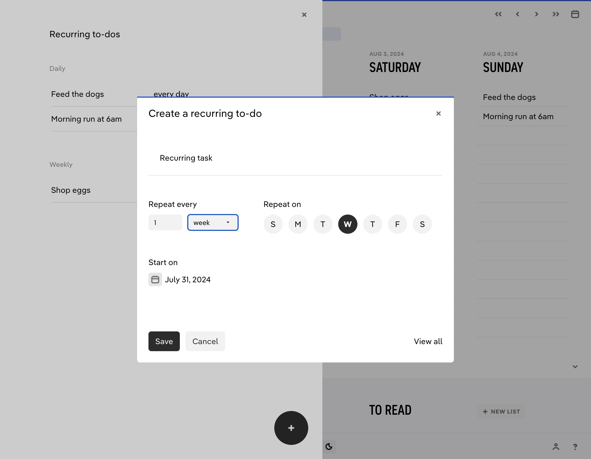The height and width of the screenshot is (459, 591).
Task: Open the help question mark
Action: [575, 447]
